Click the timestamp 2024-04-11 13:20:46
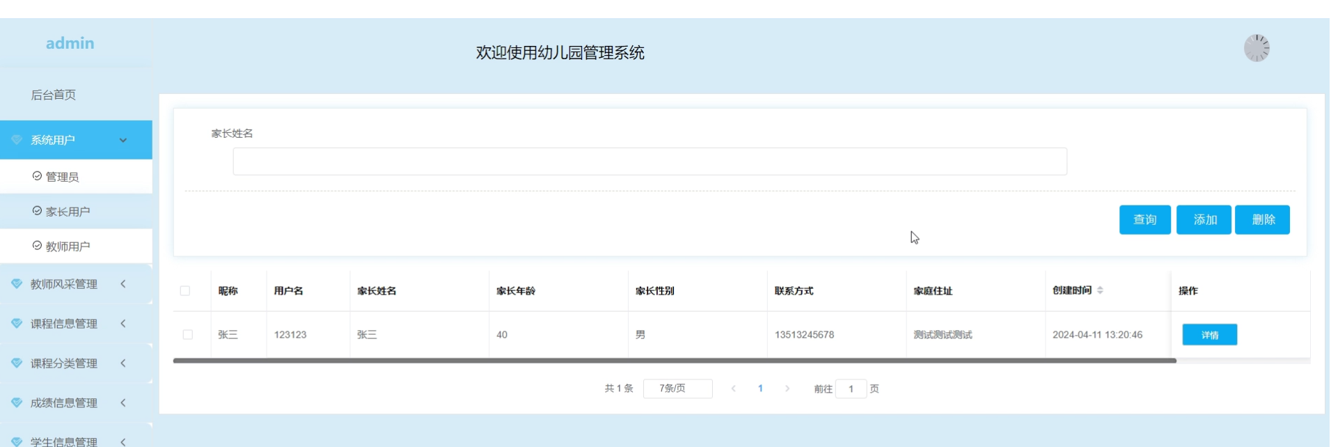Viewport: 1331px width, 447px height. point(1097,335)
